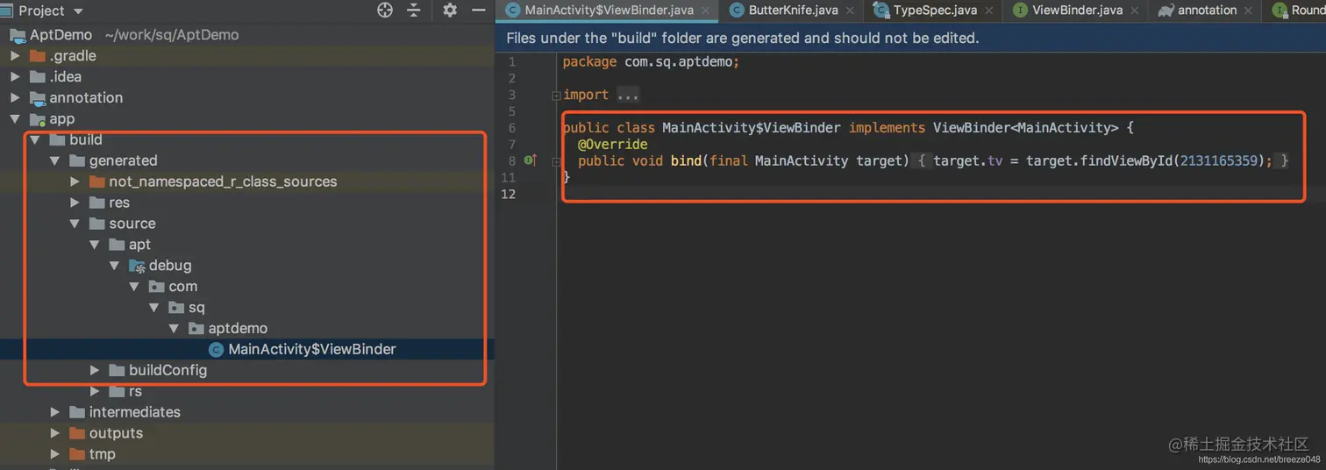Click the app module icon
The image size is (1326, 470).
[37, 119]
